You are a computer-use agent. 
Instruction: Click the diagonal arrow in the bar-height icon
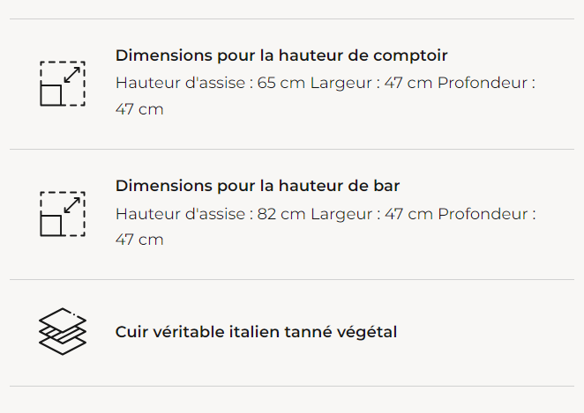point(73,204)
